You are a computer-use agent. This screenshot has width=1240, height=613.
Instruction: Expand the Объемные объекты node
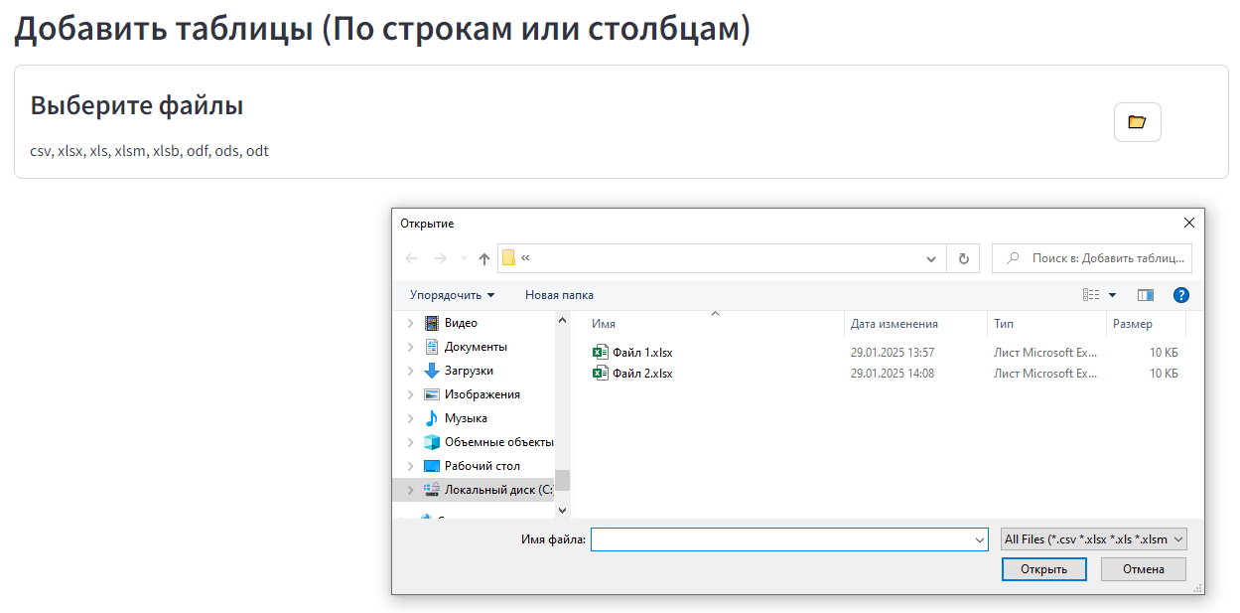(x=411, y=442)
